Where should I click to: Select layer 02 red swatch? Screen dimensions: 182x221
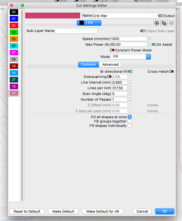[x=14, y=26]
